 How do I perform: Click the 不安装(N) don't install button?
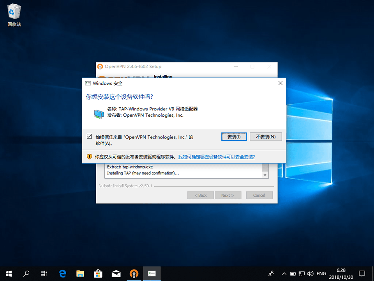(x=266, y=137)
